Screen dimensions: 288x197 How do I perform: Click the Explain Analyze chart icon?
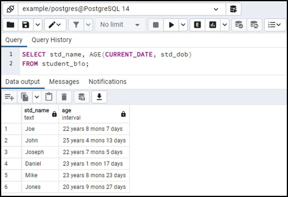tap(213, 25)
